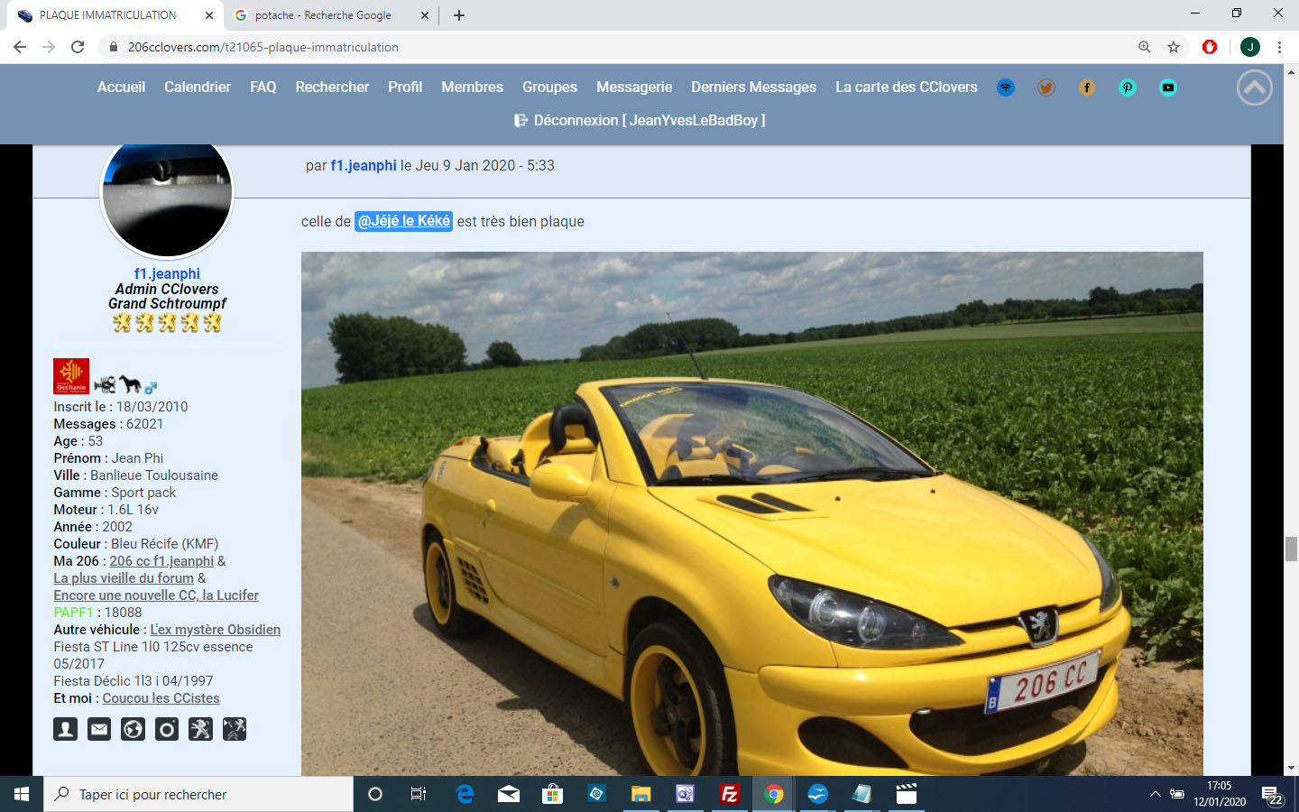This screenshot has height=812, width=1299.
Task: Open the Windows Start menu
Action: (x=22, y=794)
